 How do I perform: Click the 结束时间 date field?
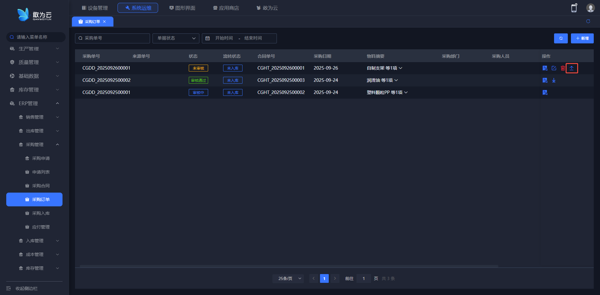(253, 38)
